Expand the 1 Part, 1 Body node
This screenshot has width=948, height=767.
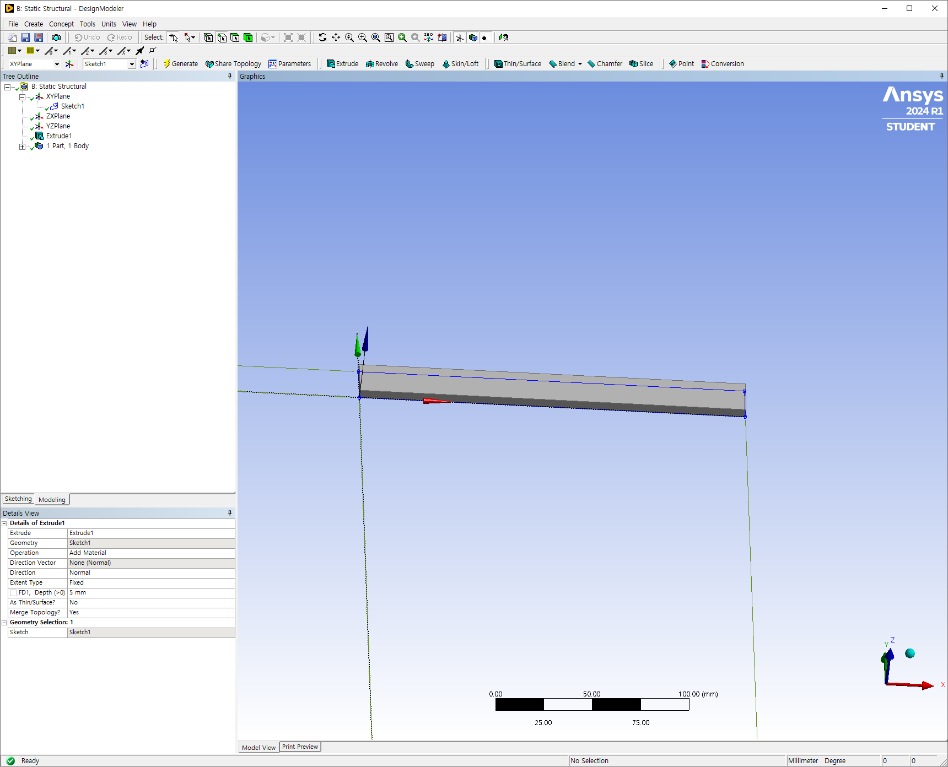[x=22, y=147]
